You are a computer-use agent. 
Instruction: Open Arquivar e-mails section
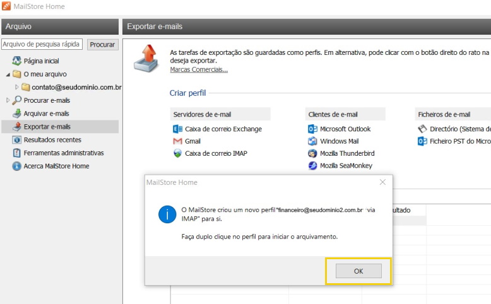46,114
